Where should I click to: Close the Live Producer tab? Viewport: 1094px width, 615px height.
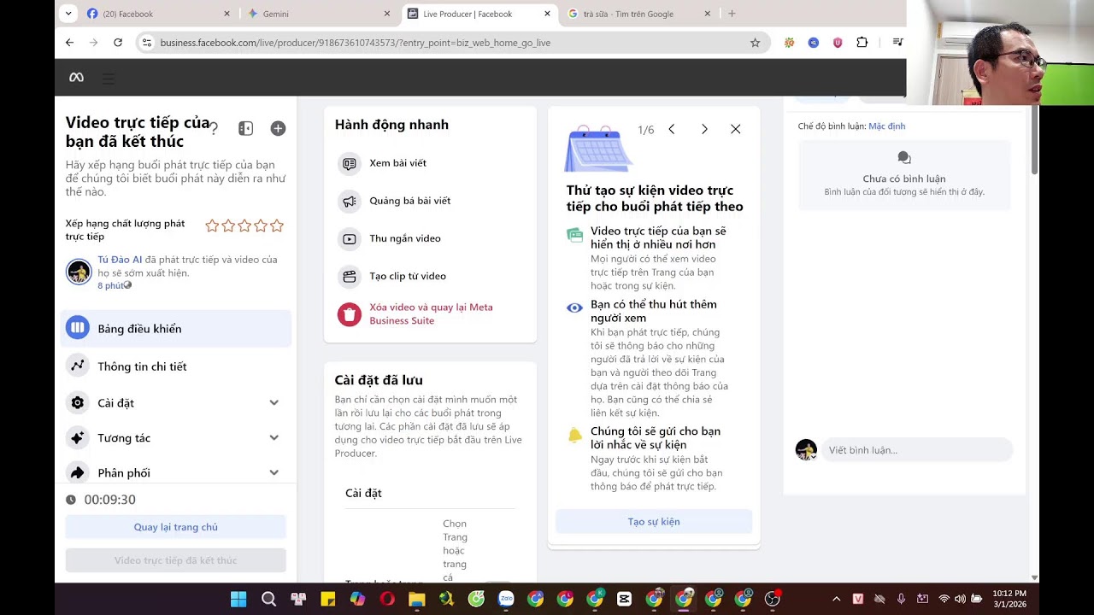(547, 14)
